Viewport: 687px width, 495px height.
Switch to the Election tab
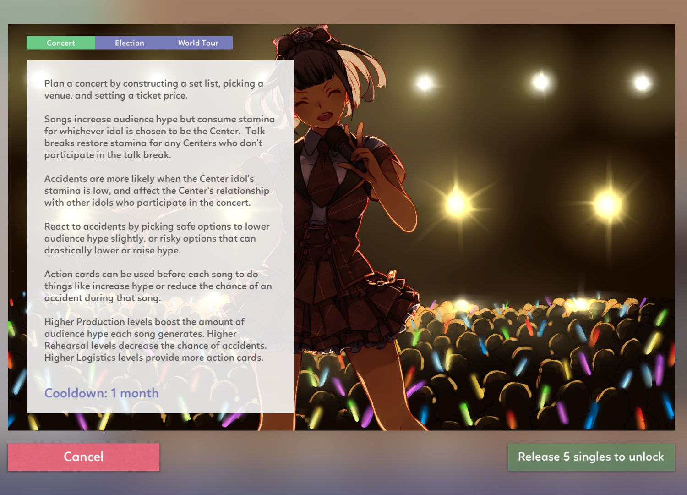(130, 43)
